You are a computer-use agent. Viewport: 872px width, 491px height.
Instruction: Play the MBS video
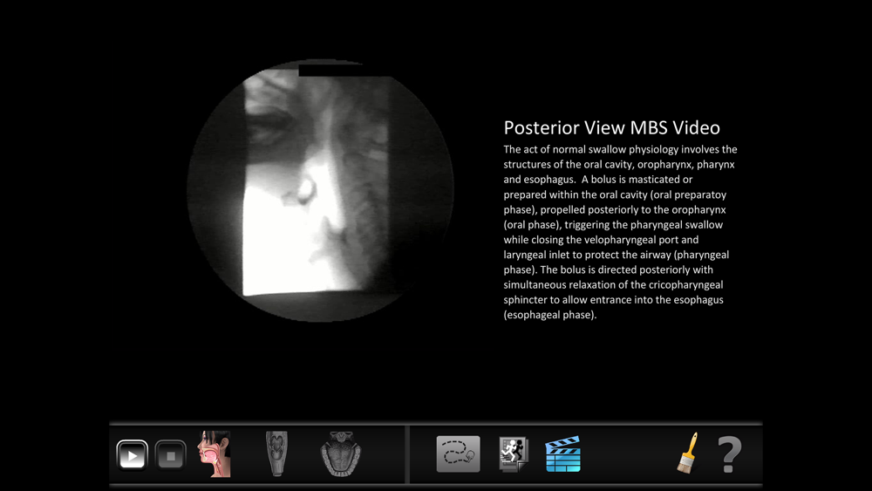pyautogui.click(x=132, y=455)
